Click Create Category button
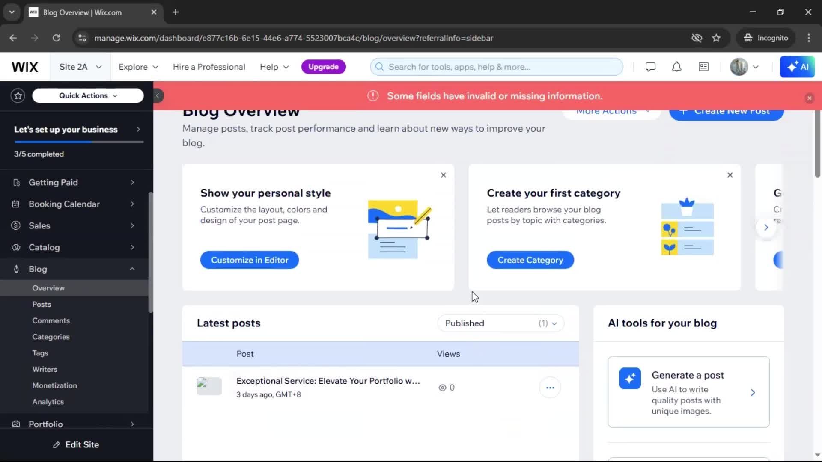Image resolution: width=822 pixels, height=462 pixels. [530, 260]
